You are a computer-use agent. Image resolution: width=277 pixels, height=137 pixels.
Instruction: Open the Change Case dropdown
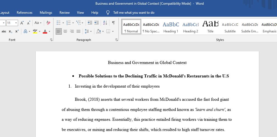tap(38, 23)
